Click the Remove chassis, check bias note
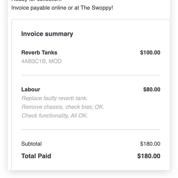 tap(63, 107)
